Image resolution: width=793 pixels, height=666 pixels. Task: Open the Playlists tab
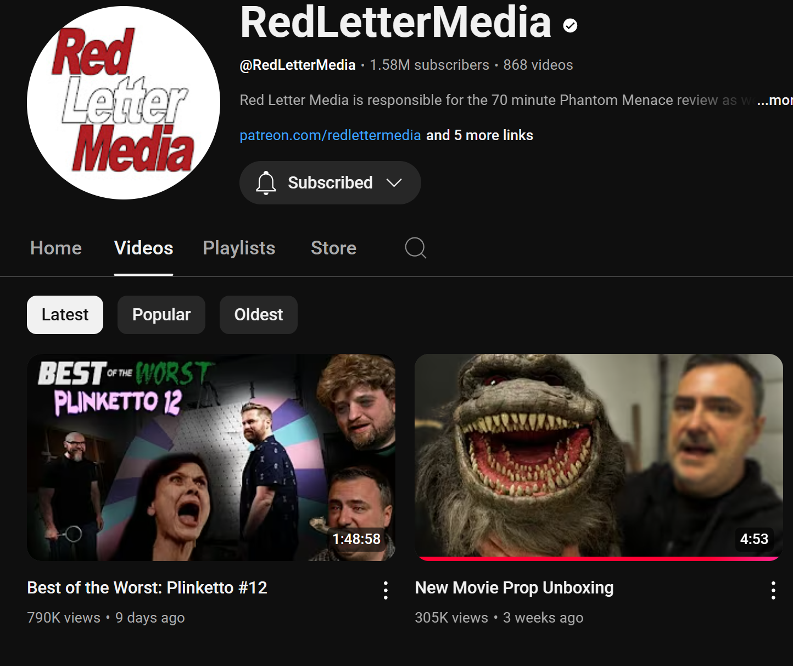239,248
